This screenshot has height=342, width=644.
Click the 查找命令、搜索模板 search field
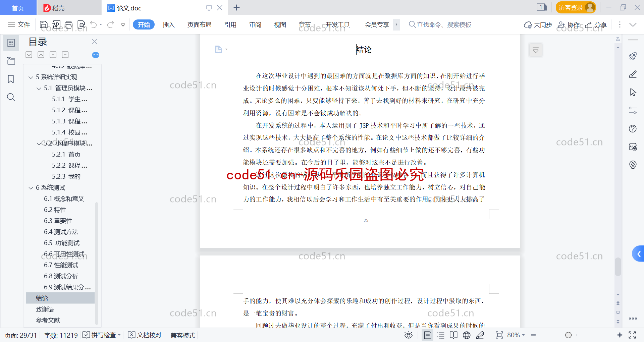point(440,24)
